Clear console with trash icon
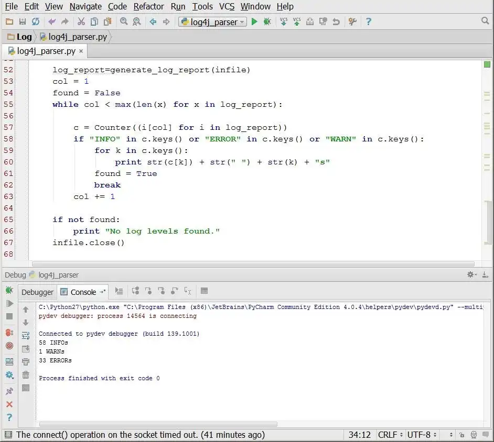Viewport: 494px width, 442px height. click(x=26, y=375)
